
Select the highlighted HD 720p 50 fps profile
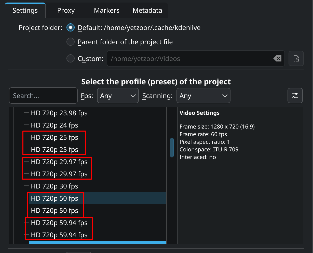[x=55, y=198]
